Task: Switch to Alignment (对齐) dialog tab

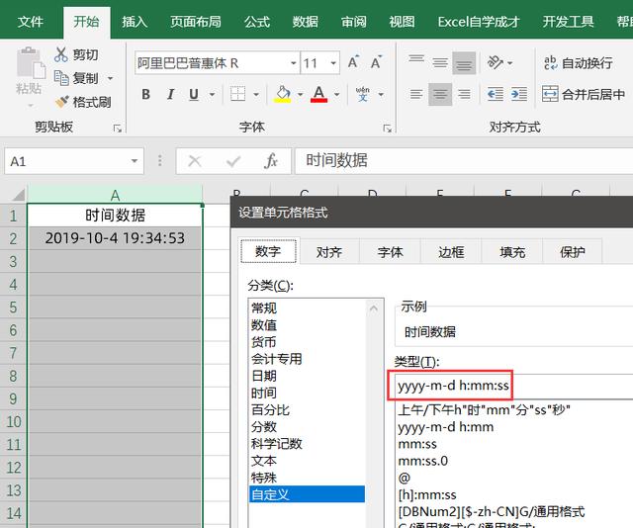Action: click(329, 252)
